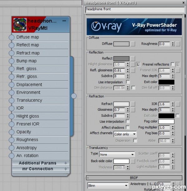Close the headphone front material panel
This screenshot has height=191, width=187.
183,2
